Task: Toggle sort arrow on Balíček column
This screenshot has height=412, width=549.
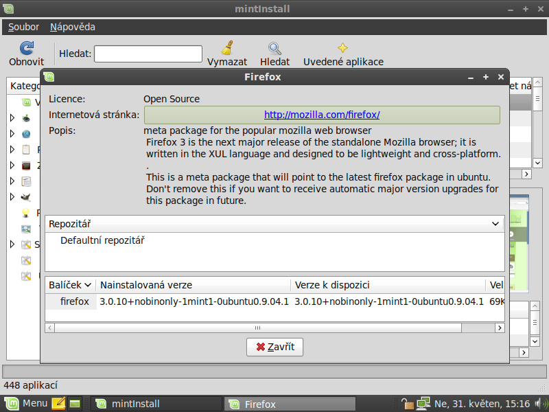Action: [x=88, y=285]
